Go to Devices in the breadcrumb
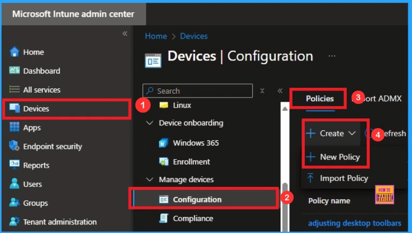412x233 pixels. (193, 36)
